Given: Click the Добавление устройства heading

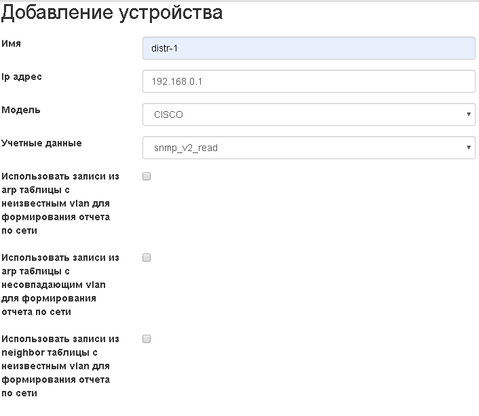Looking at the screenshot, I should 112,14.
